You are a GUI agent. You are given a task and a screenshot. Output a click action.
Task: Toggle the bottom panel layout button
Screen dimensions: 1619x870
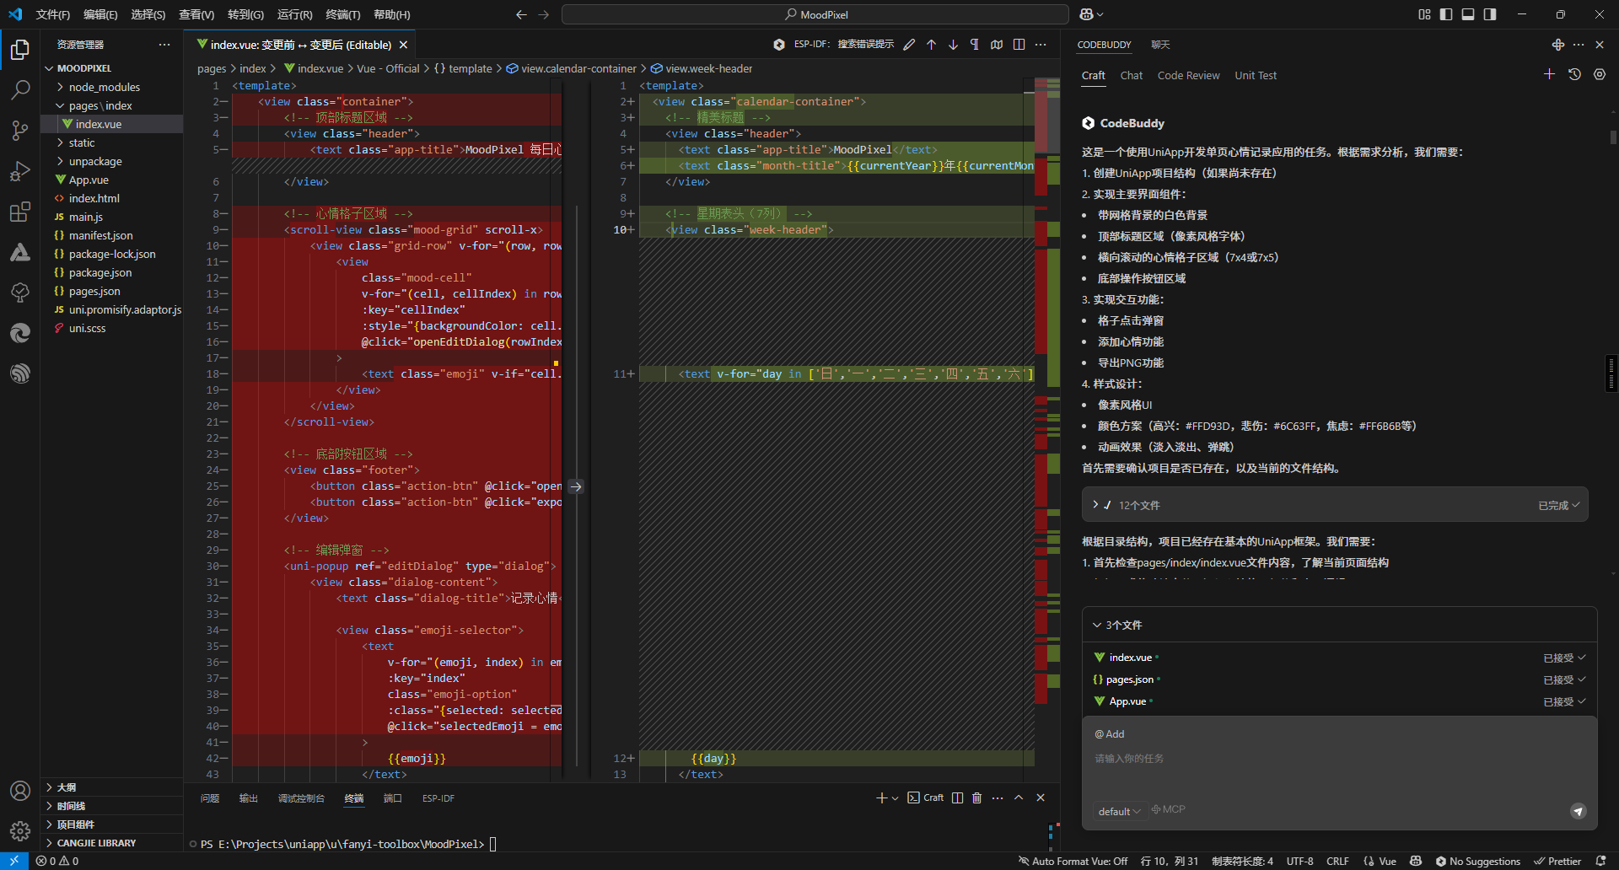(1468, 14)
